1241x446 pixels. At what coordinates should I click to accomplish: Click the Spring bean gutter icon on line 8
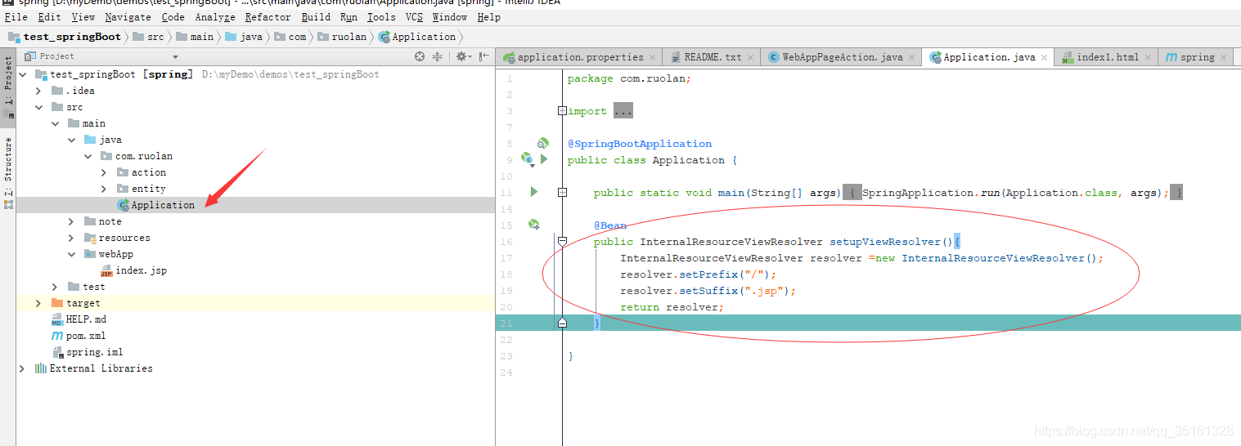pos(542,144)
